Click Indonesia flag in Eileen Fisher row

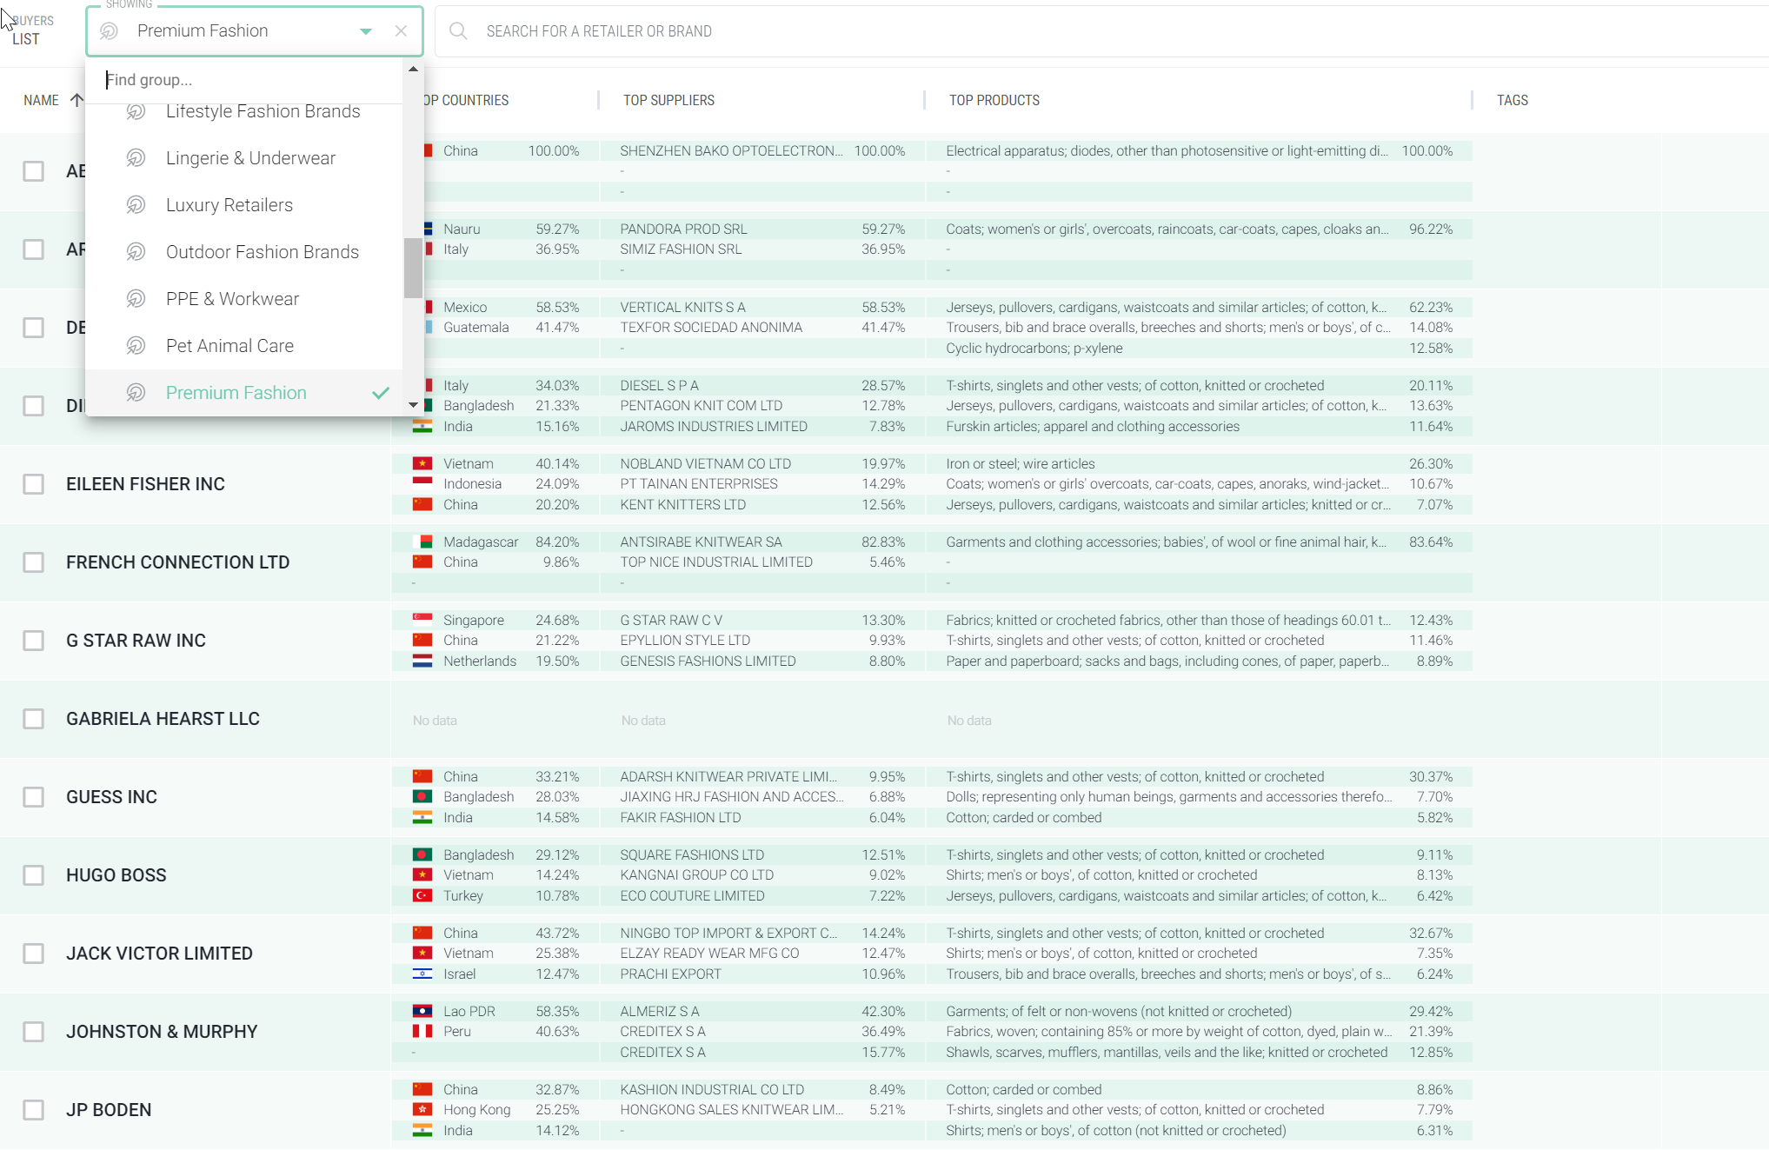422,484
